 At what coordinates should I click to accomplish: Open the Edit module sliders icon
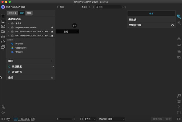[179, 23]
